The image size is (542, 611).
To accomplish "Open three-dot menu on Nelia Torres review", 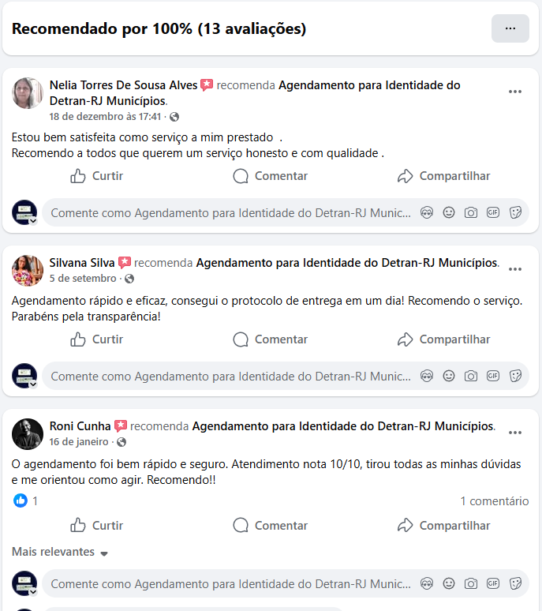I will pyautogui.click(x=514, y=92).
